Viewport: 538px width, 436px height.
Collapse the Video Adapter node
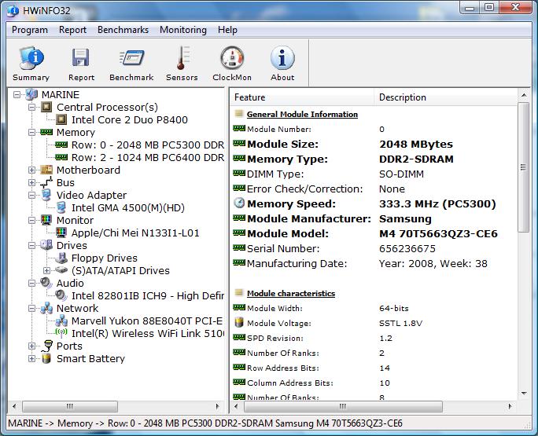[x=32, y=195]
